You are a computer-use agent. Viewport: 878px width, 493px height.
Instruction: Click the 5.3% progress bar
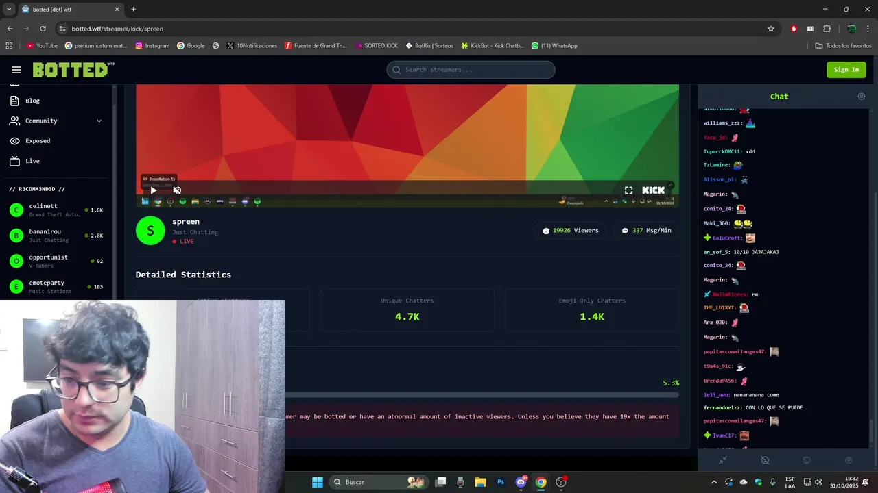point(482,395)
